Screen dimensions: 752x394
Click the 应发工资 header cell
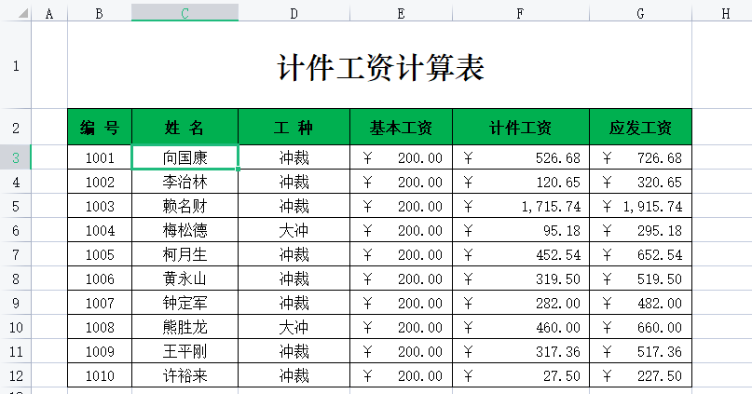[x=640, y=128]
